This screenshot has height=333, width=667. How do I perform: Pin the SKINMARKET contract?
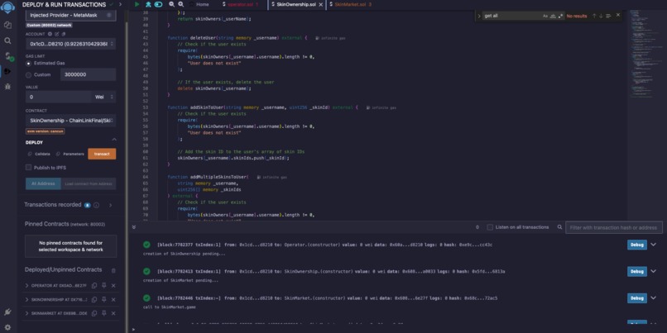pyautogui.click(x=103, y=313)
